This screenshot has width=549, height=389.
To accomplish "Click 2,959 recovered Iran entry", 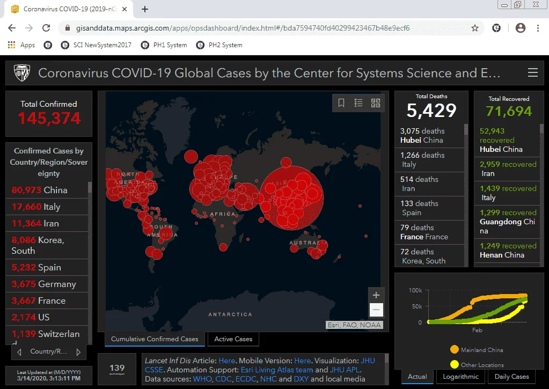I will click(x=507, y=169).
